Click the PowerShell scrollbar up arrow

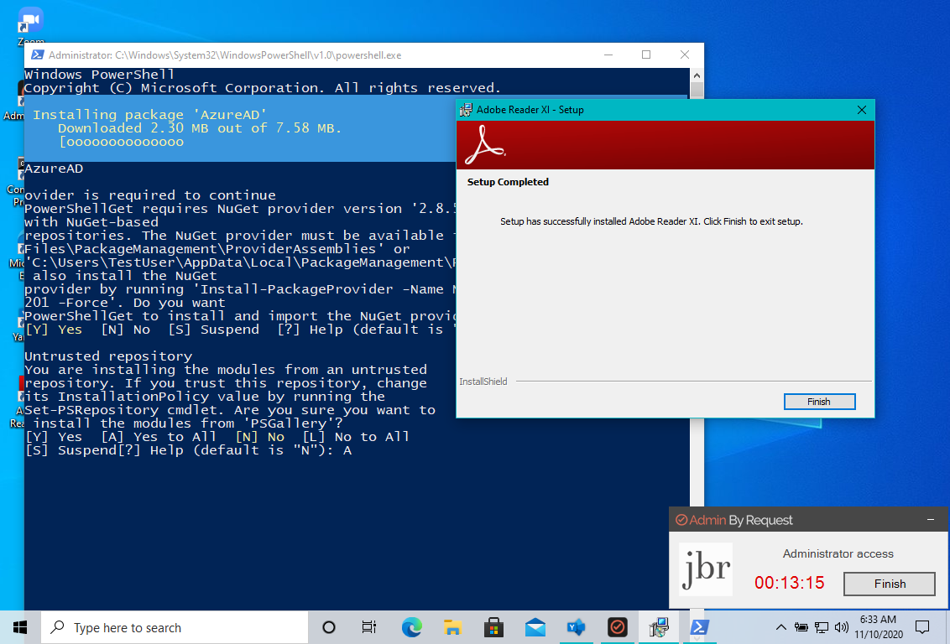coord(697,75)
